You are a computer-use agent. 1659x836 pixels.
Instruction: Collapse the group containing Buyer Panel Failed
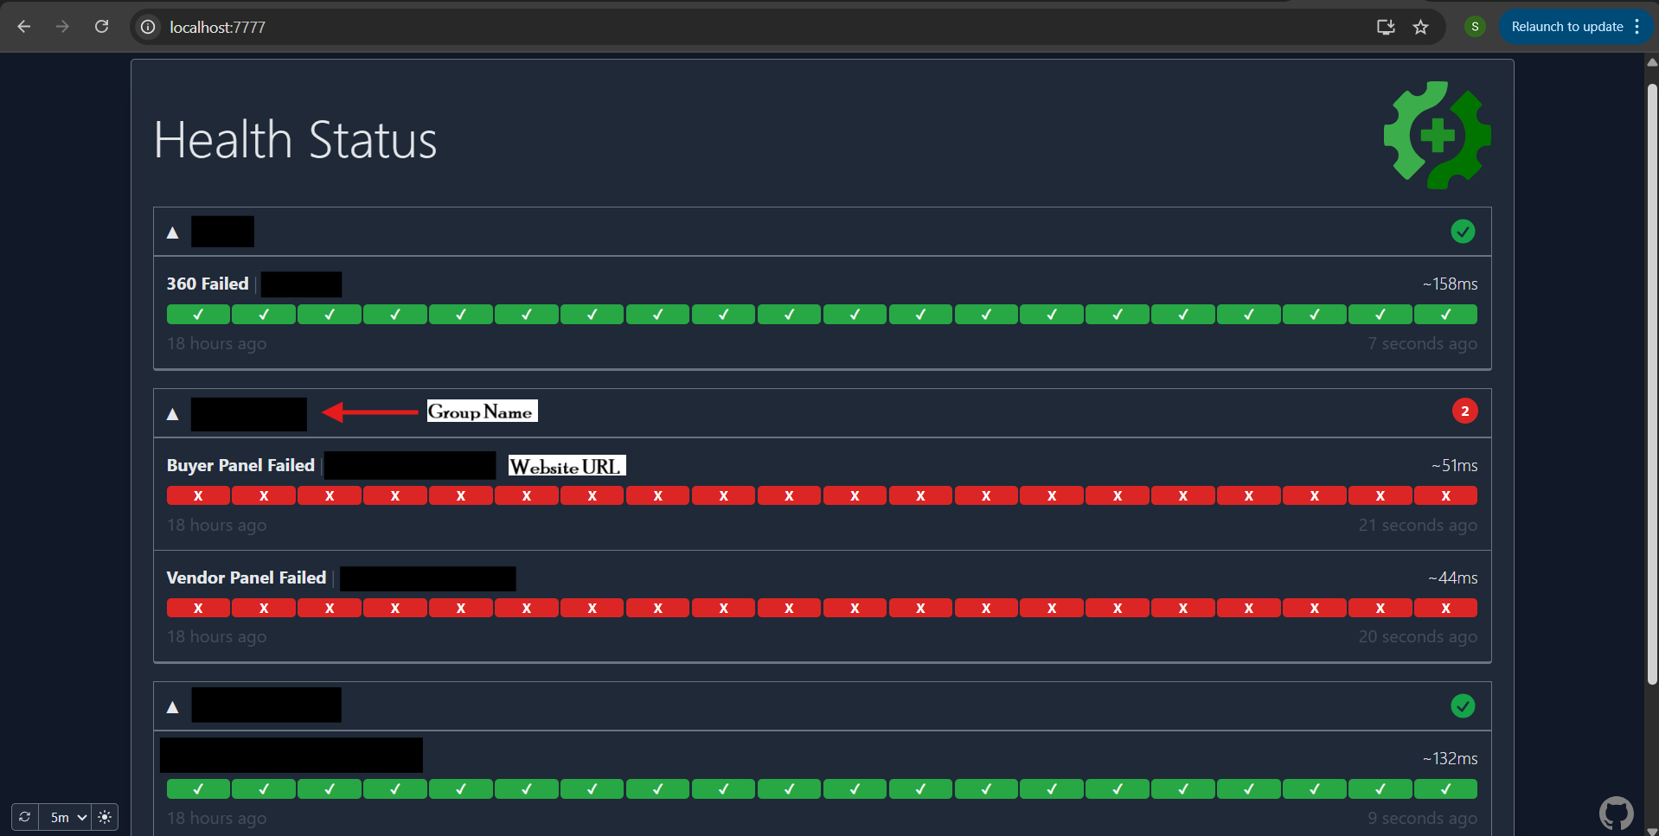[x=173, y=413]
